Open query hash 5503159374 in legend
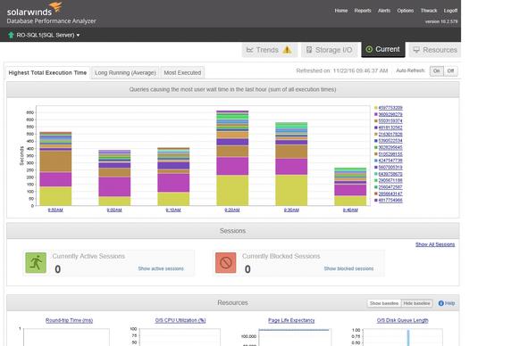Viewport: 520px width, 346px height. click(x=390, y=121)
